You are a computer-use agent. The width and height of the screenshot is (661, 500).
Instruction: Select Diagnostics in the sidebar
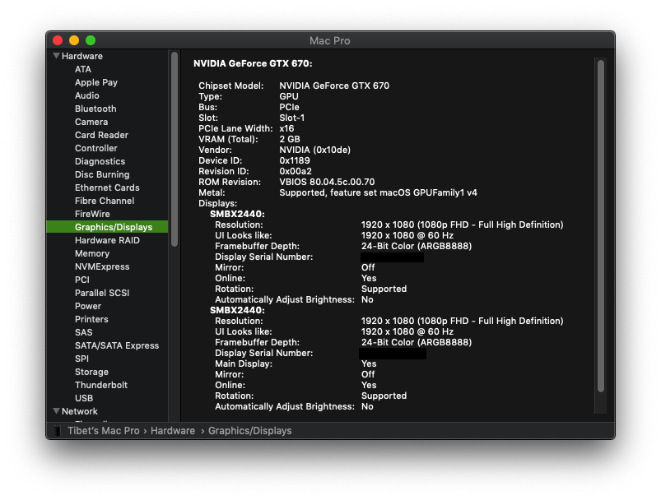pos(100,161)
